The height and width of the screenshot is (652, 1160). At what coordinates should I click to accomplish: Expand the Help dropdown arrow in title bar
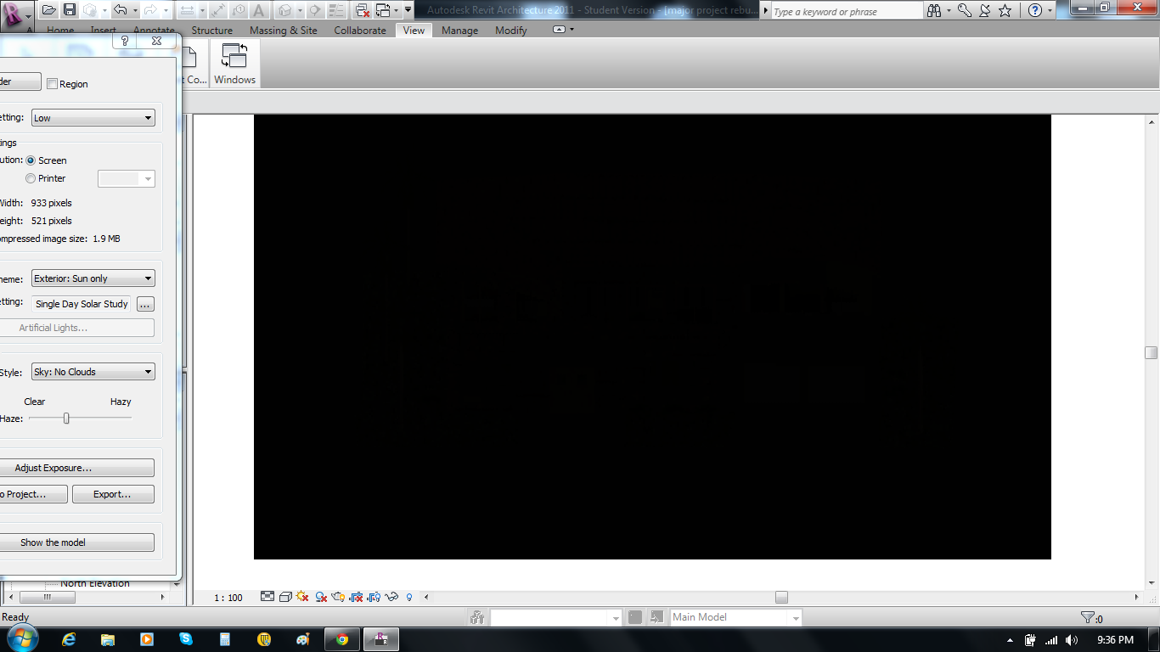1050,11
